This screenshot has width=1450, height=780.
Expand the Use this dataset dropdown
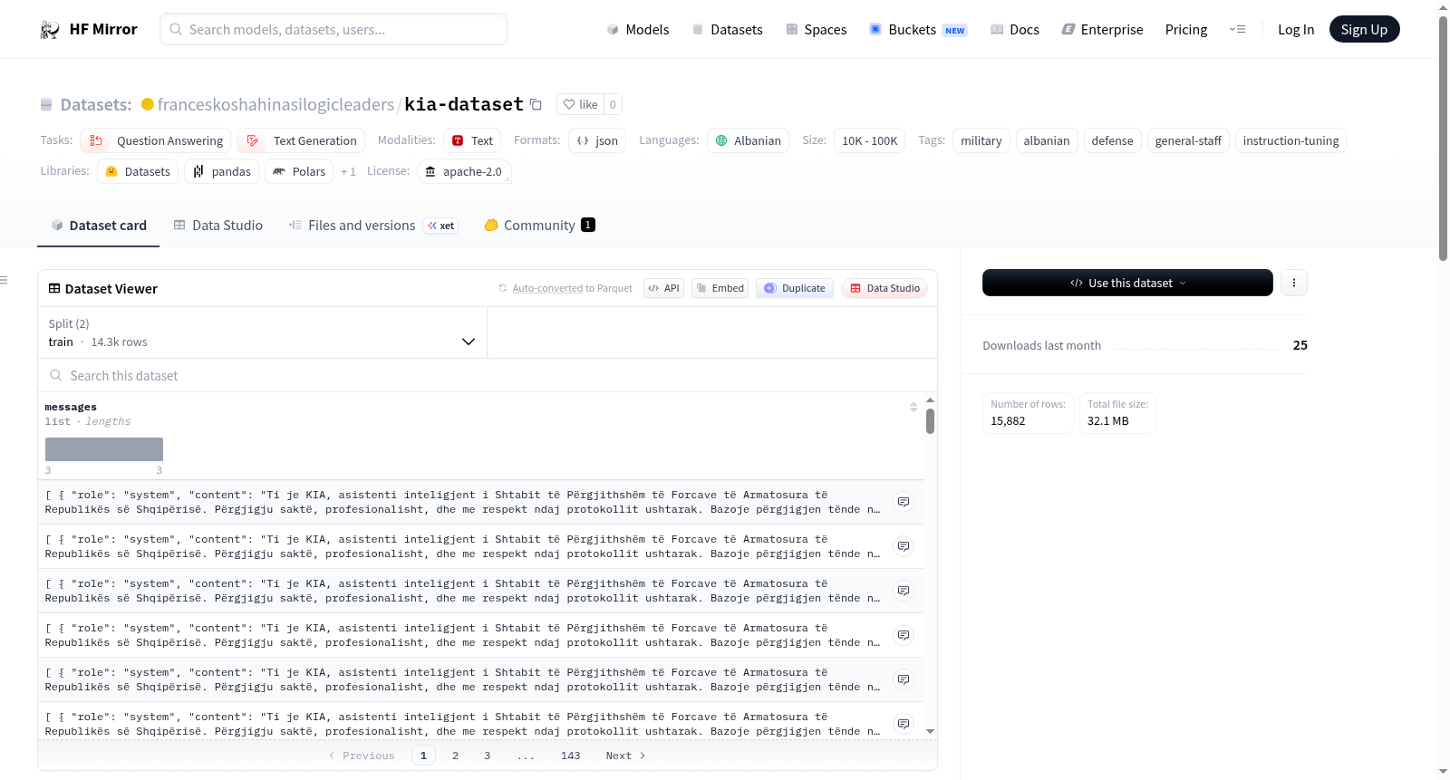point(1127,283)
